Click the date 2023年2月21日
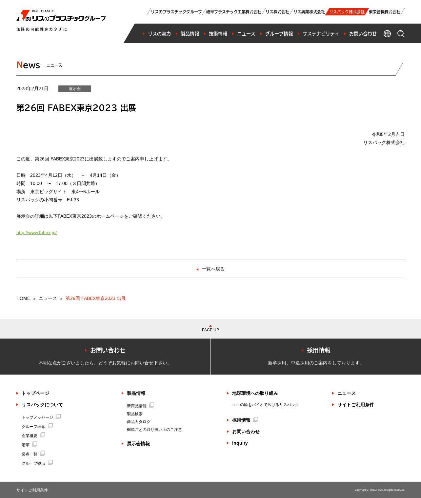The image size is (421, 498). (x=32, y=88)
